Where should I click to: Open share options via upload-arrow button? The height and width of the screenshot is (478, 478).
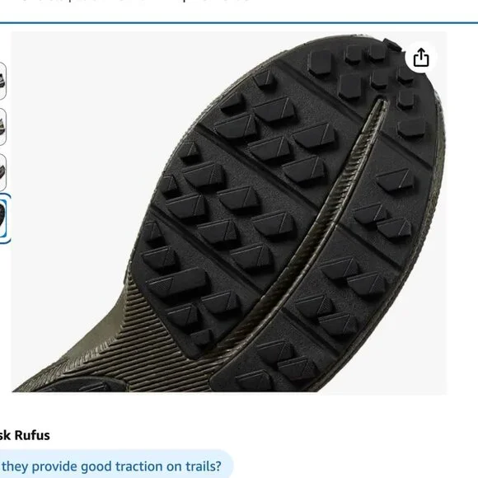[x=421, y=58]
